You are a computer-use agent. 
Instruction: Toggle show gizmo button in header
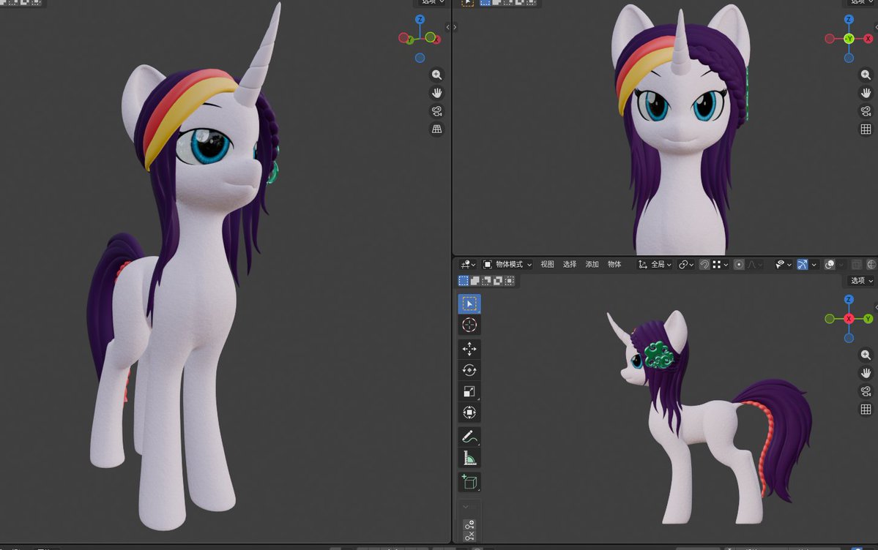(803, 265)
